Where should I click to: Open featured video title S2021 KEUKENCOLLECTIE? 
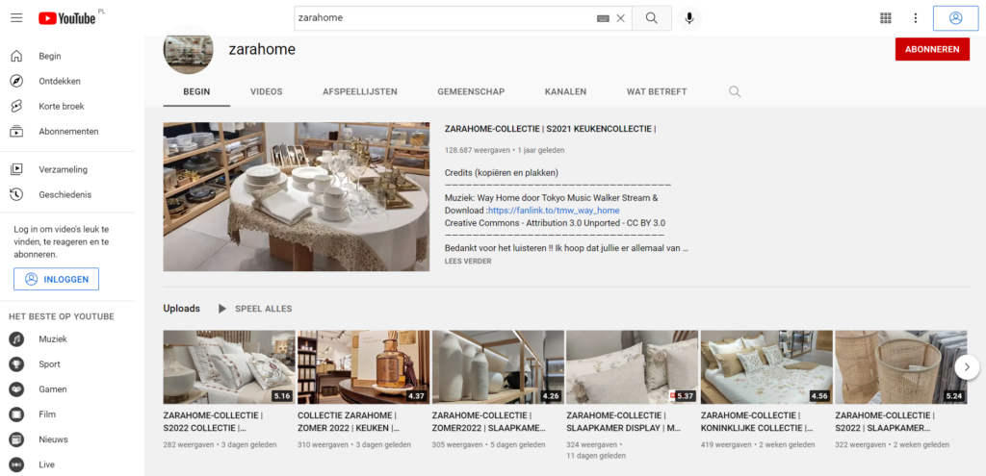(550, 130)
